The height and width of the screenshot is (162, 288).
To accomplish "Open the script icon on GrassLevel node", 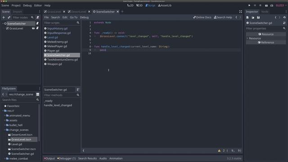I will pos(37,28).
